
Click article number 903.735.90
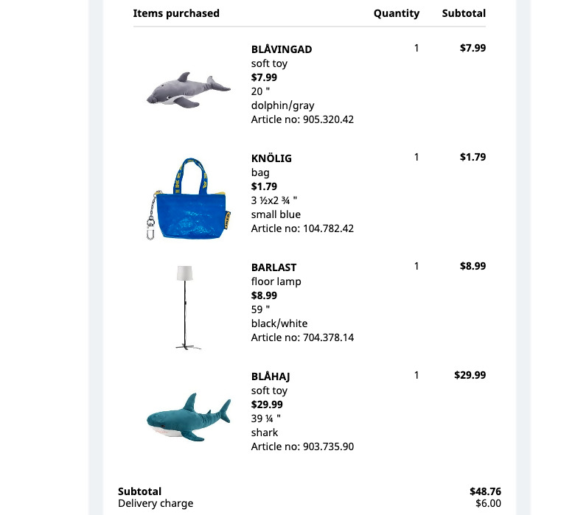(x=328, y=446)
